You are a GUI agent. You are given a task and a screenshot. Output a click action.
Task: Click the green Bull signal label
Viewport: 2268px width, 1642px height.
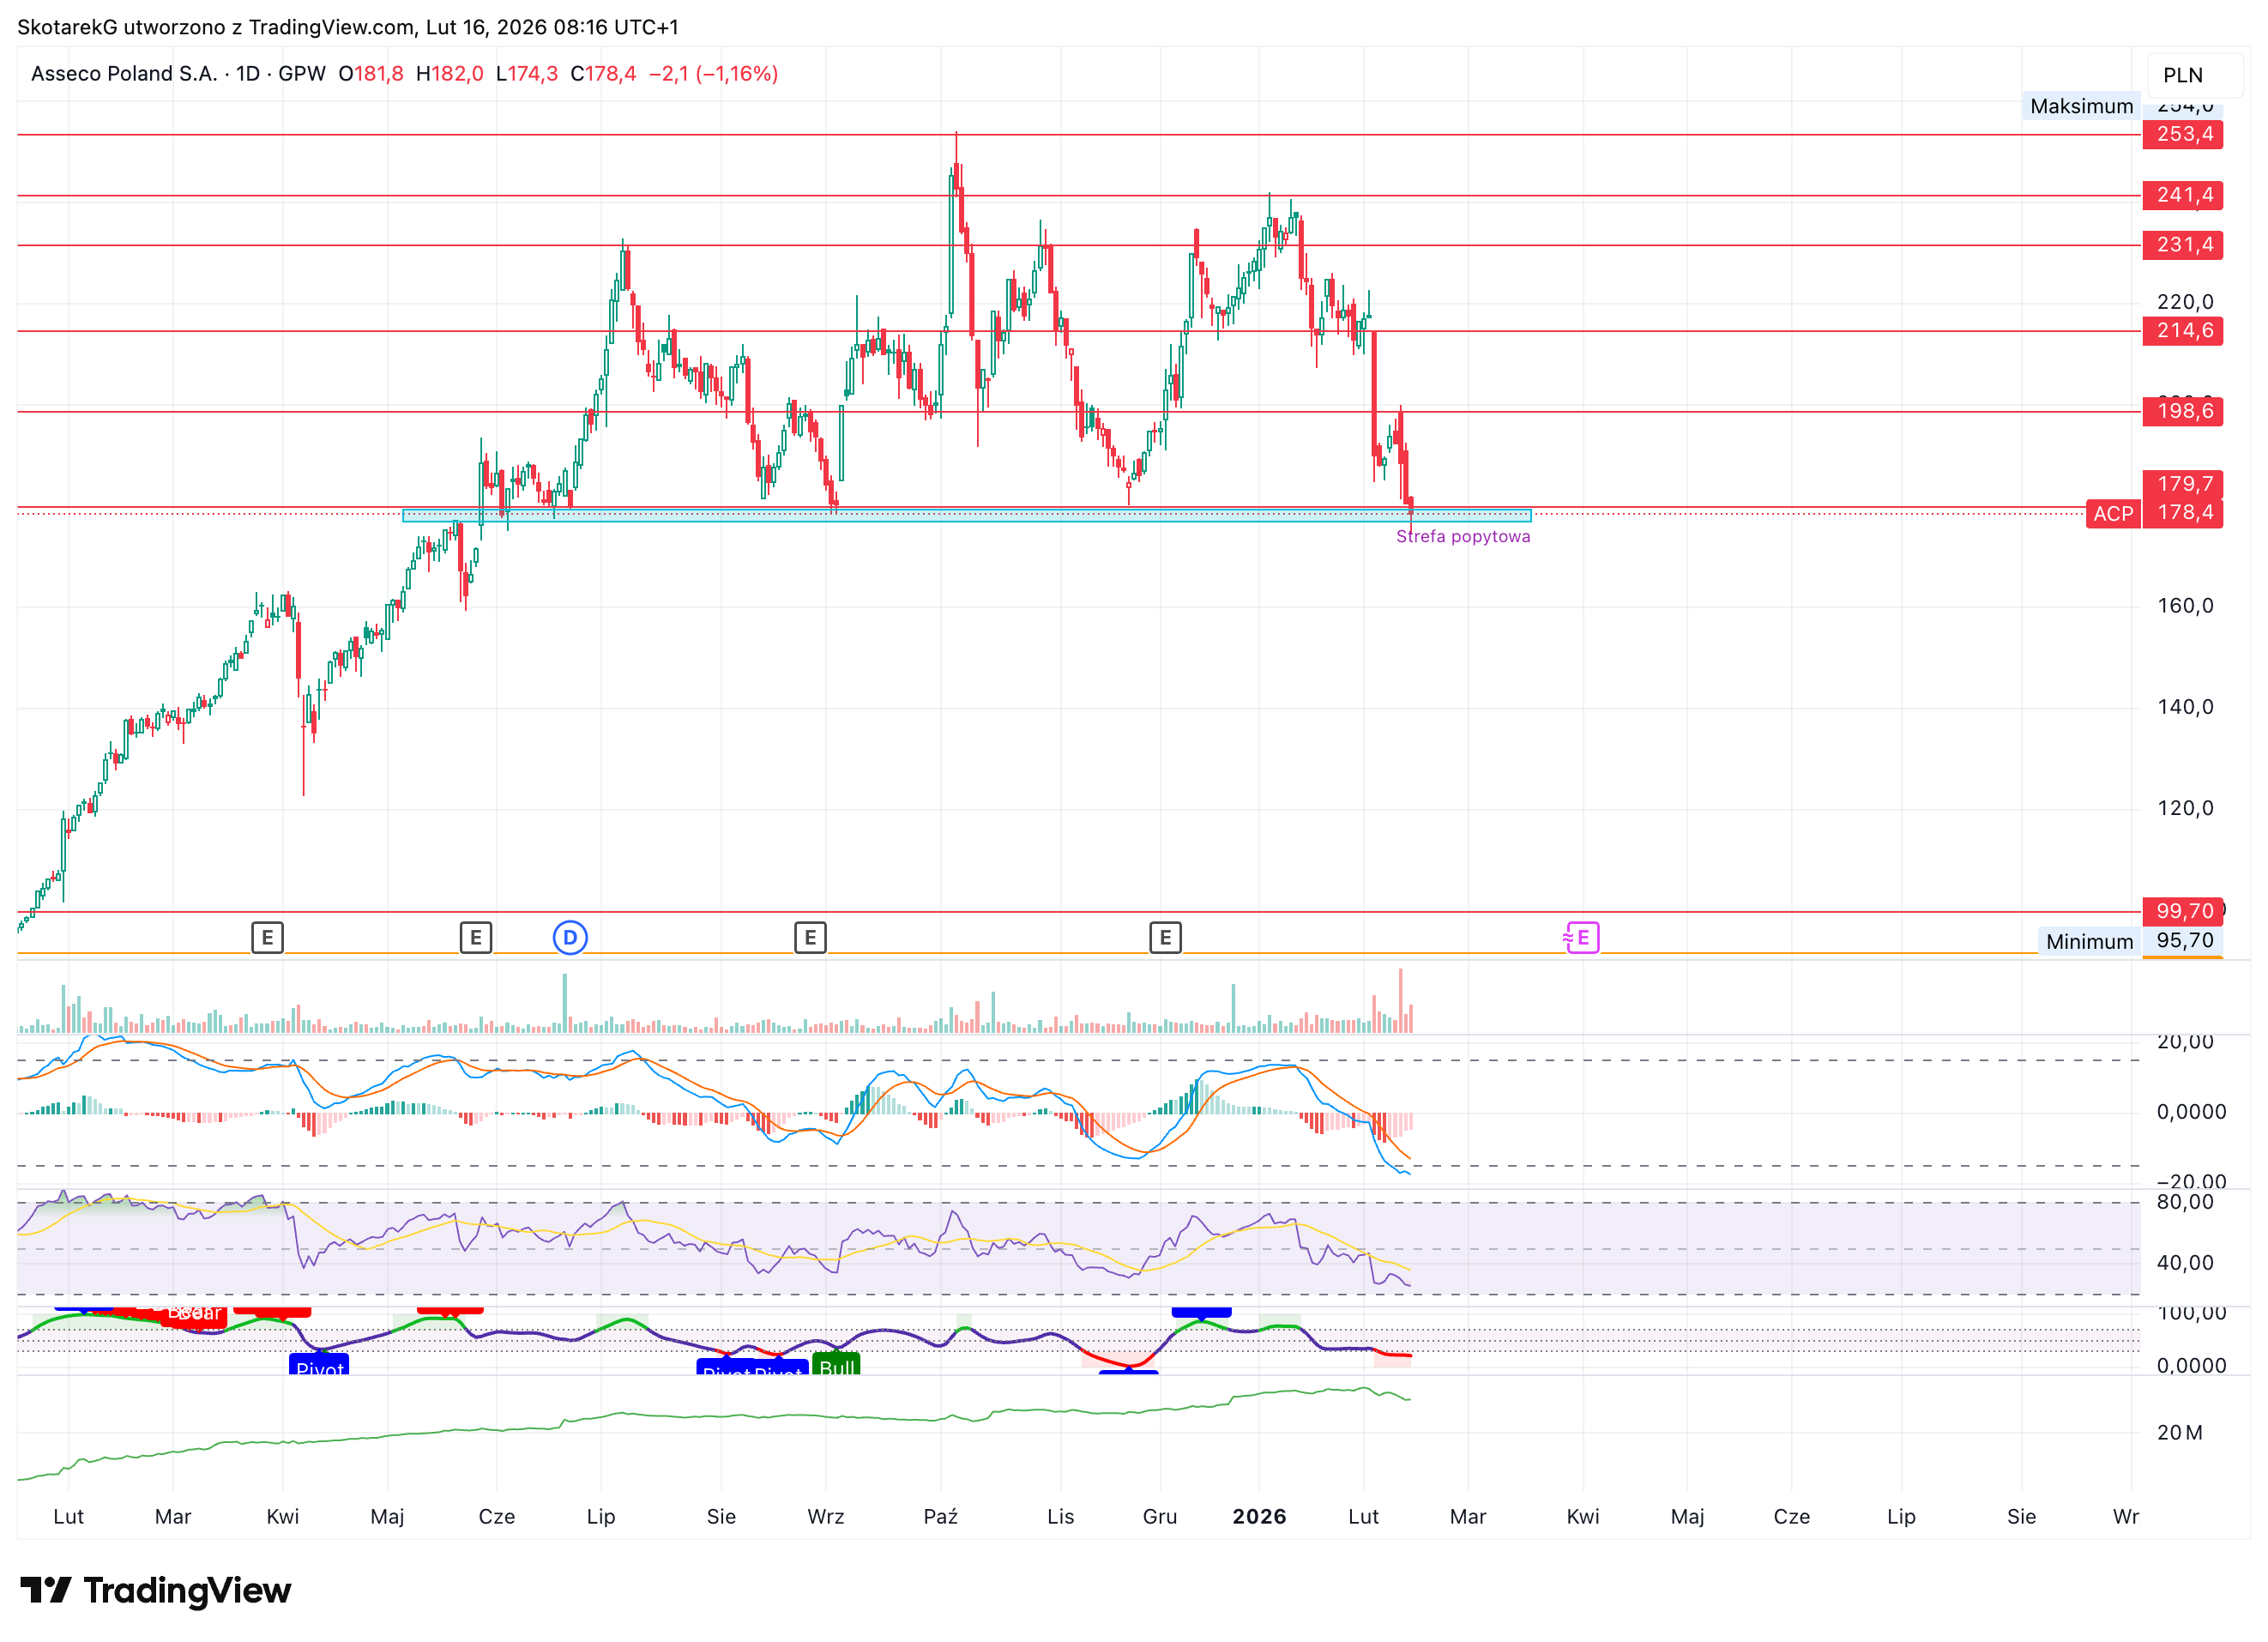pyautogui.click(x=836, y=1364)
